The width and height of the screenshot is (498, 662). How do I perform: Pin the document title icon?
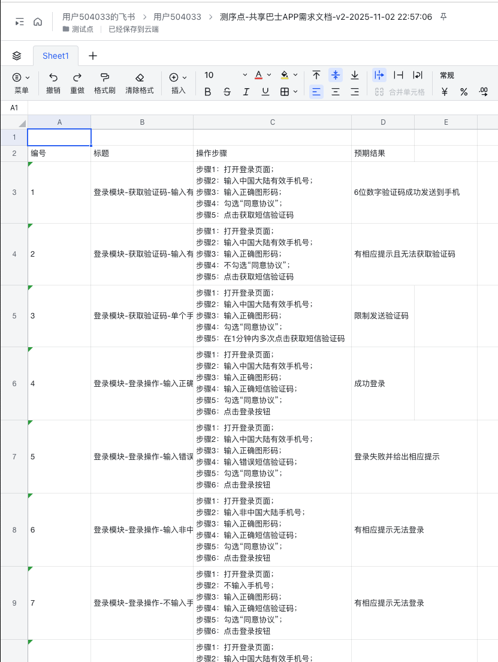pos(443,17)
